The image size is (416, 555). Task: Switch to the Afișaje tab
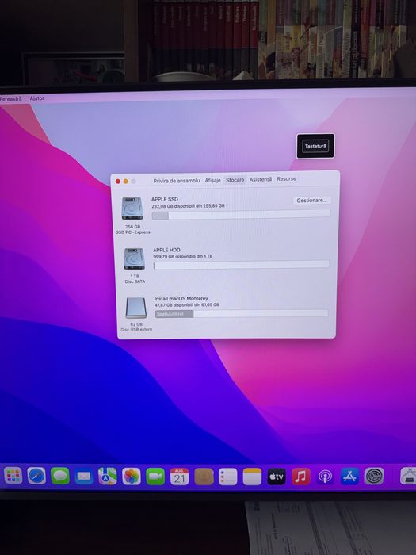[212, 180]
